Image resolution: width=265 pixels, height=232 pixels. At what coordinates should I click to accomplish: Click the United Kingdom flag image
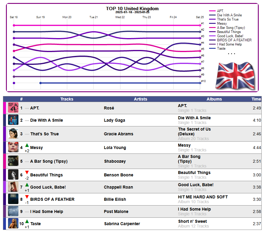[235, 76]
